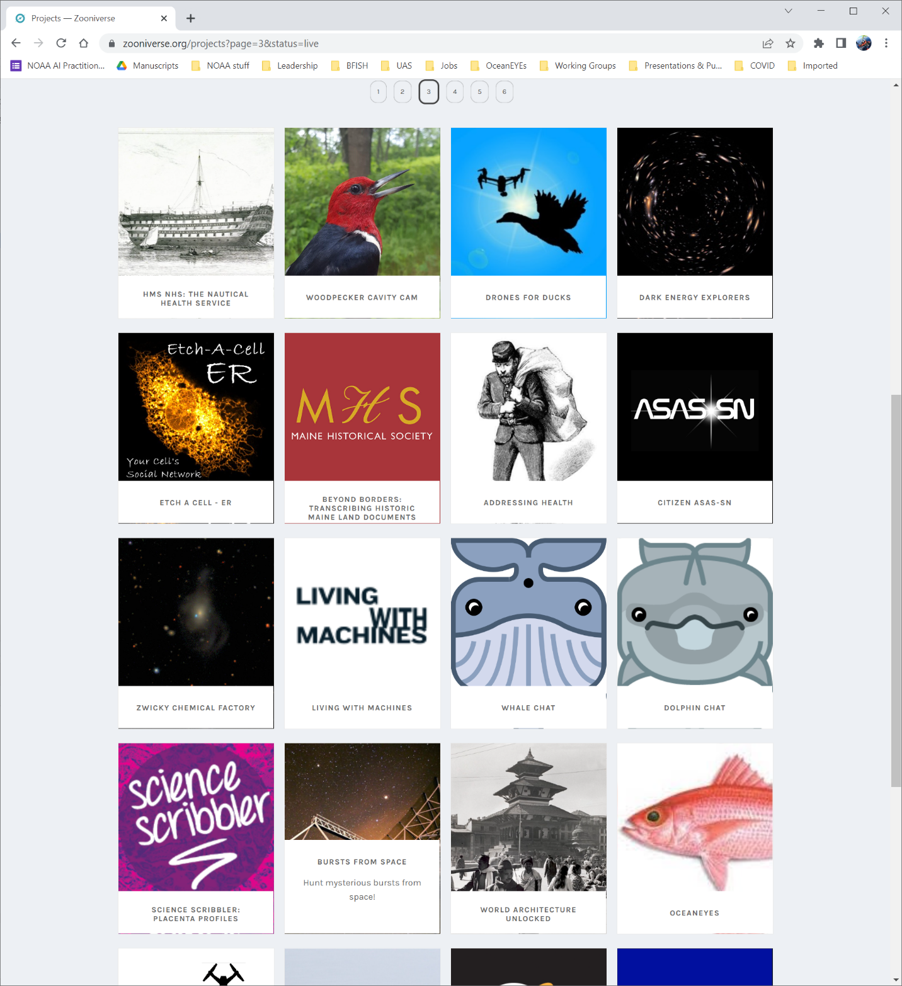Open the Extensions puzzle menu
The image size is (902, 986).
pos(818,43)
